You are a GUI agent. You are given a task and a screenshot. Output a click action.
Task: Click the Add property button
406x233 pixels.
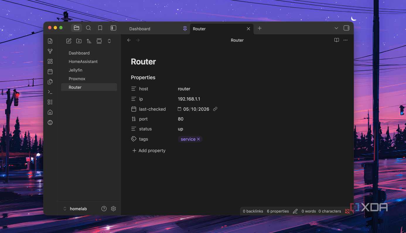(149, 151)
